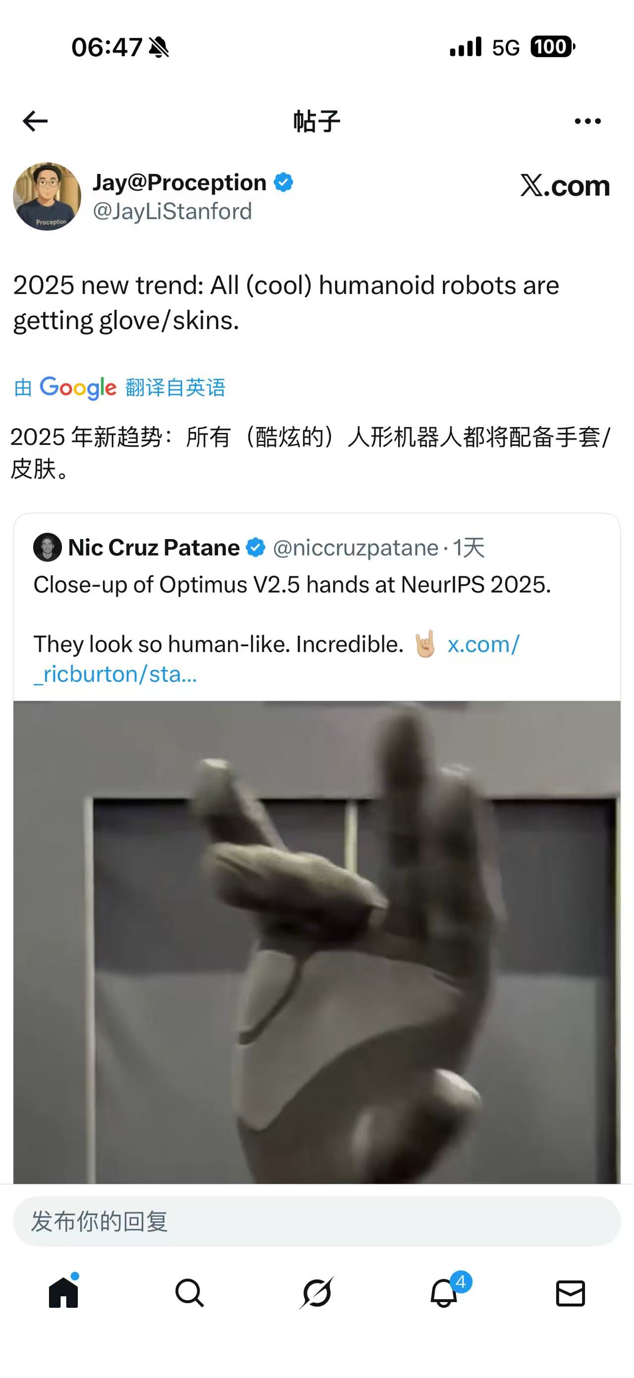This screenshot has width=634, height=1378.
Task: Open the Messages envelope tab
Action: pos(571,1293)
